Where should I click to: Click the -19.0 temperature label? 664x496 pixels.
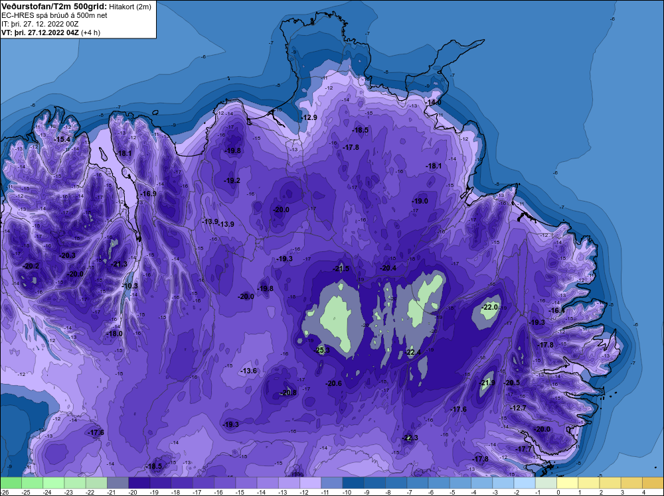click(x=420, y=201)
